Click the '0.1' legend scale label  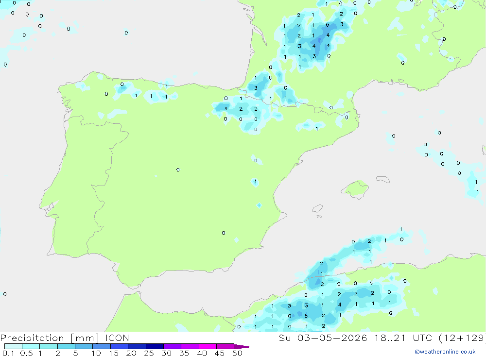tap(8, 353)
